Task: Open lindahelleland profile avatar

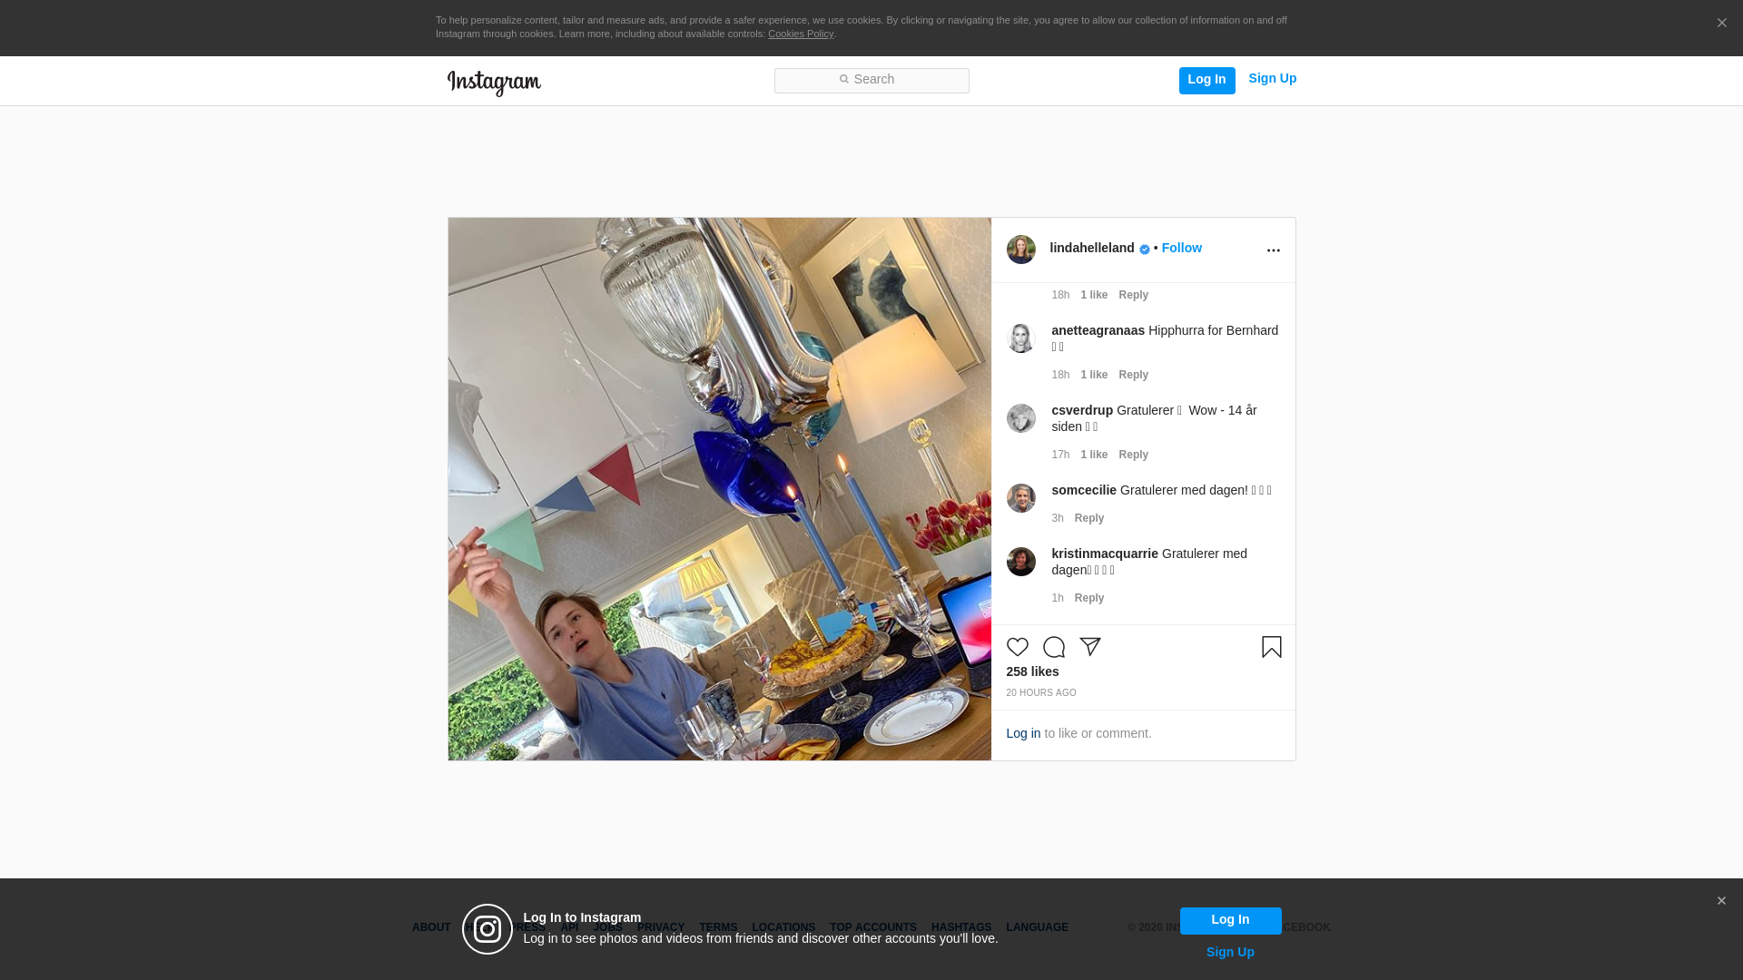Action: pyautogui.click(x=1020, y=250)
